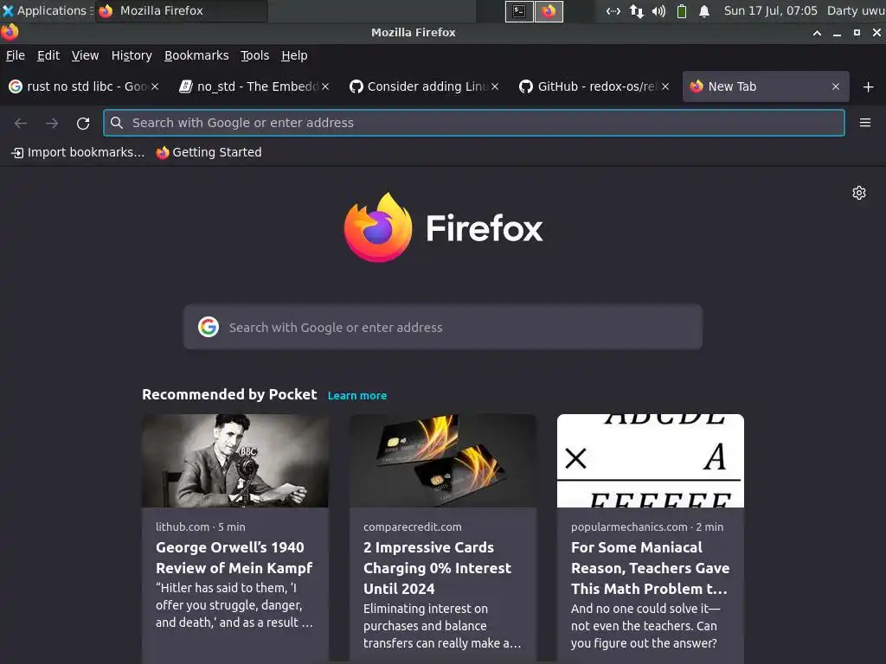Viewport: 886px width, 664px height.
Task: Roll up window with the title bar arrow
Action: click(x=817, y=33)
